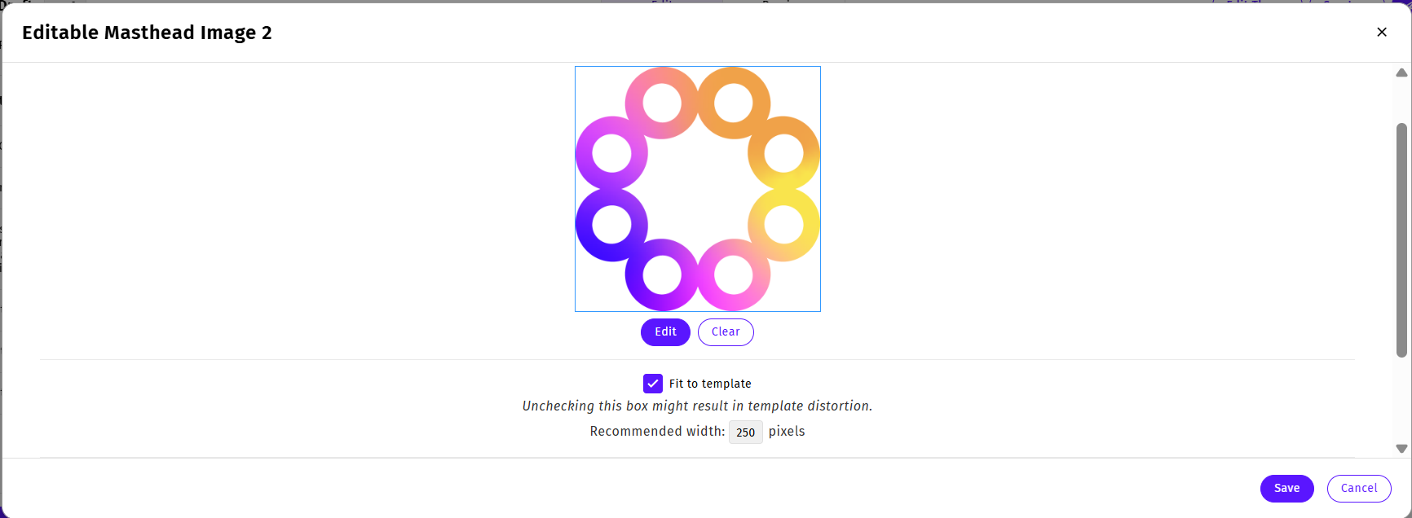This screenshot has height=518, width=1412.
Task: Click the dialog's vertical scrollbar thumb
Action: click(x=1401, y=240)
